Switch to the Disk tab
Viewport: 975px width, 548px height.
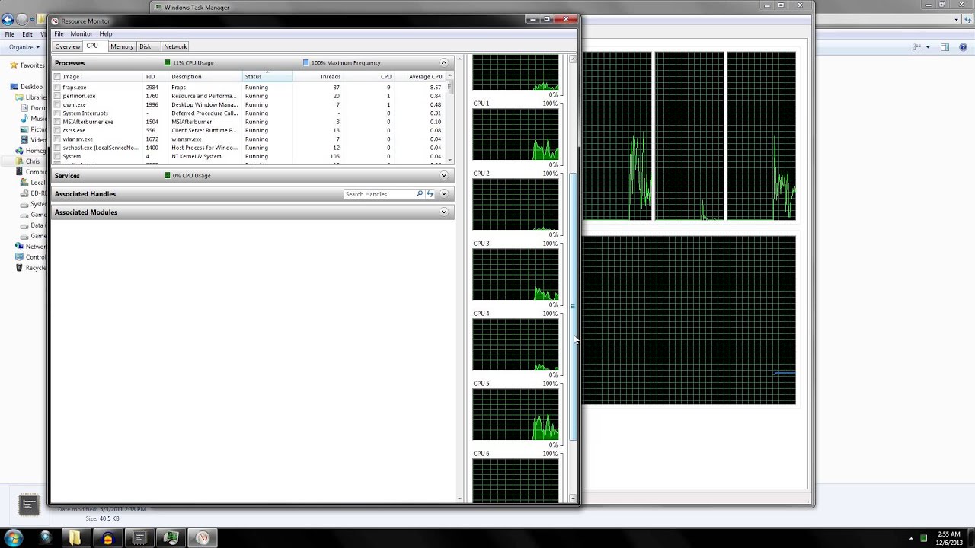click(145, 47)
